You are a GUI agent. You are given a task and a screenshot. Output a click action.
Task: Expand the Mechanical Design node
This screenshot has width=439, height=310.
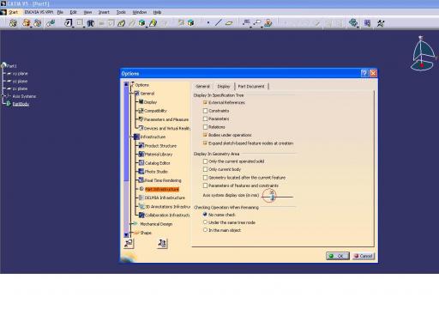[x=131, y=224]
